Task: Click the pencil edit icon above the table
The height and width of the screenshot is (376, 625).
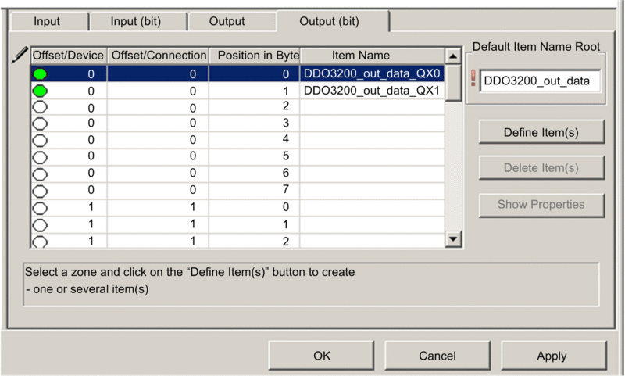Action: point(20,55)
